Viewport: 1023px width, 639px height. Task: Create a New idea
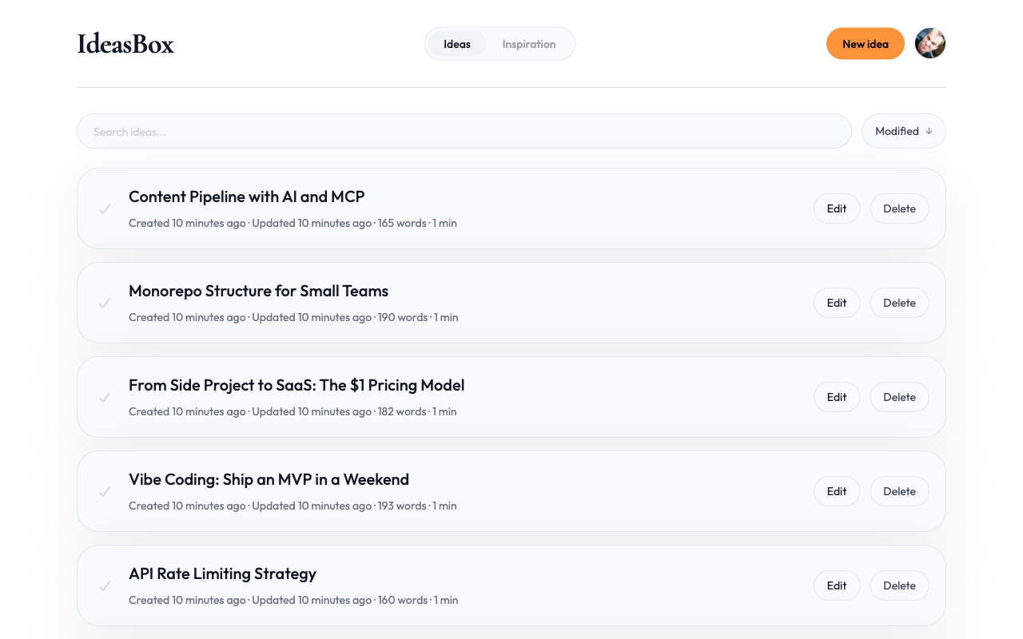[x=866, y=43]
